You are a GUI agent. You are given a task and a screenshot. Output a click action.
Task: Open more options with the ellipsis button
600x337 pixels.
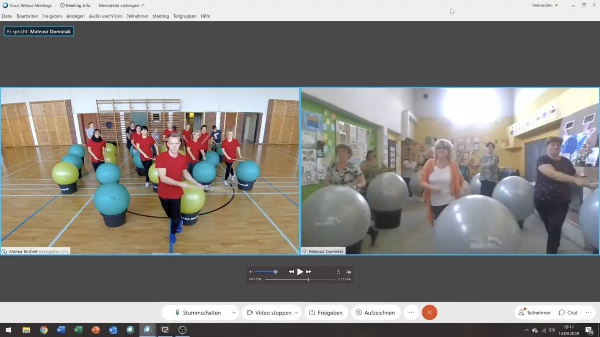(411, 312)
